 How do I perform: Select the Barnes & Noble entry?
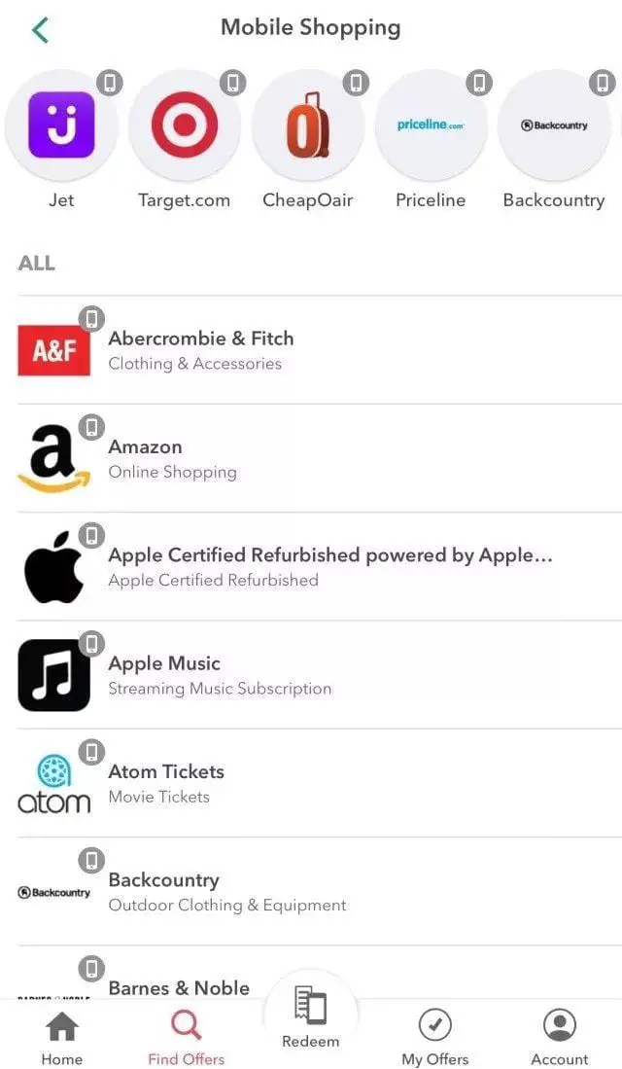point(179,987)
